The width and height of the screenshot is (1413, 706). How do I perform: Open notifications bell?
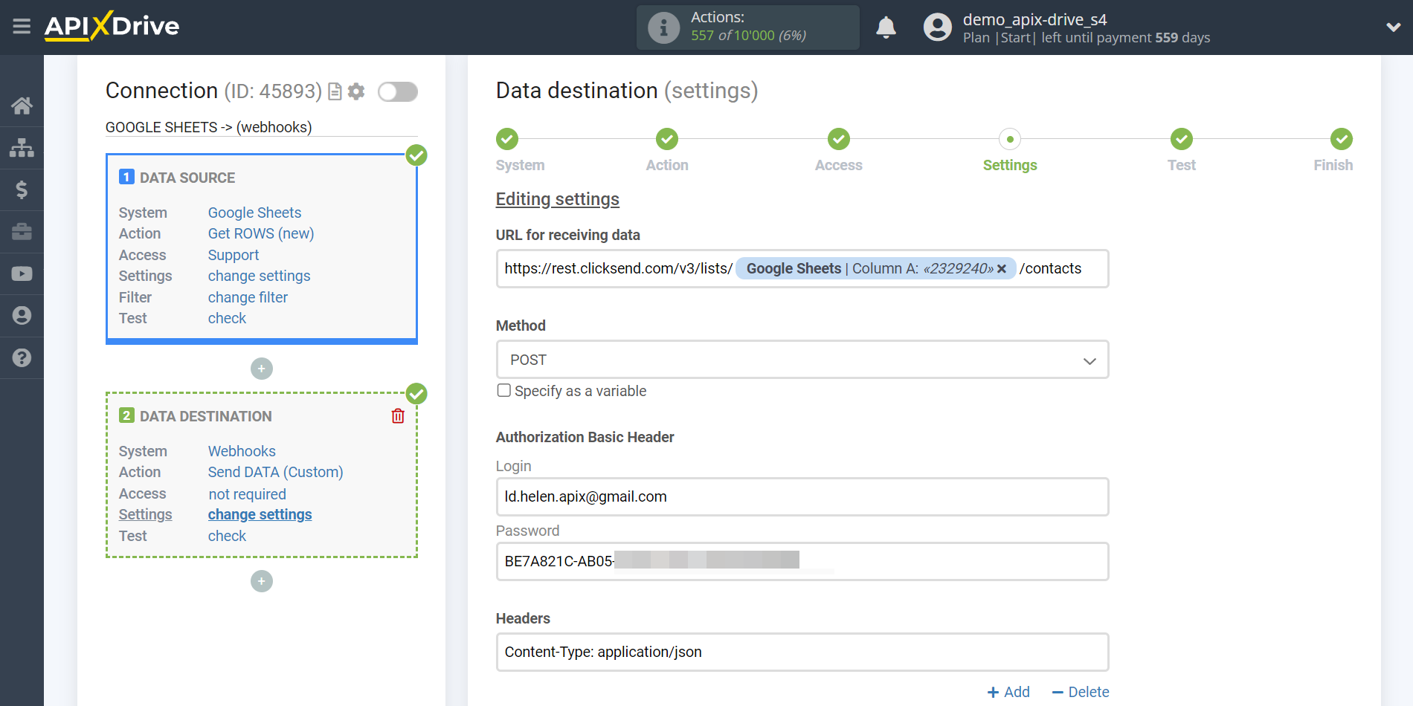tap(886, 27)
